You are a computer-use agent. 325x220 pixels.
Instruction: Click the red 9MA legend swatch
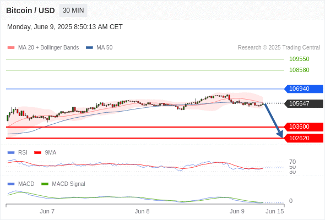coord(37,153)
